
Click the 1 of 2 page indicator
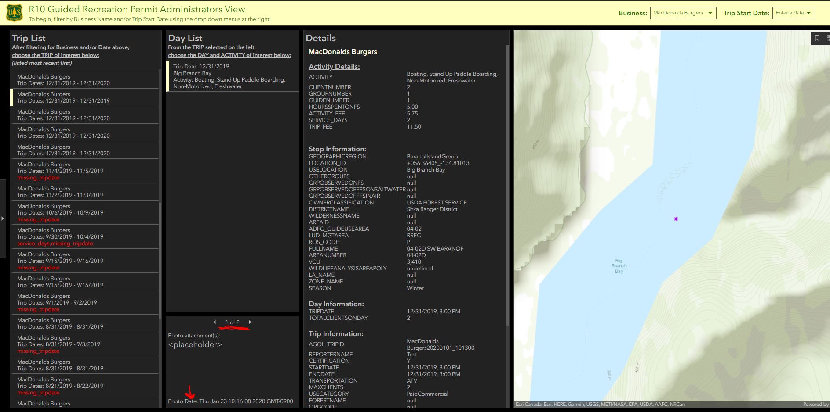click(x=232, y=322)
